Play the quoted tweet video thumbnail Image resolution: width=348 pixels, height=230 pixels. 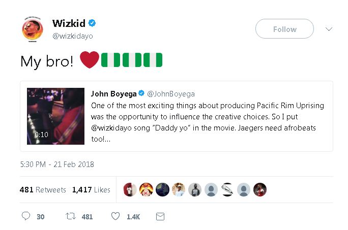[55, 116]
